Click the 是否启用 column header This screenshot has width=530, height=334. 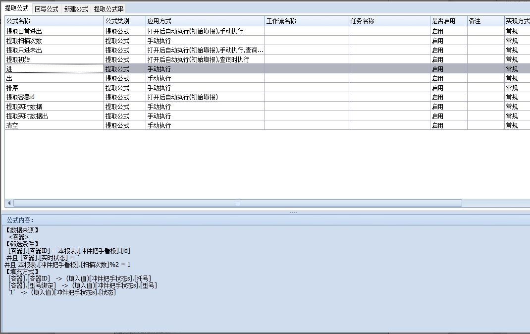(448, 21)
